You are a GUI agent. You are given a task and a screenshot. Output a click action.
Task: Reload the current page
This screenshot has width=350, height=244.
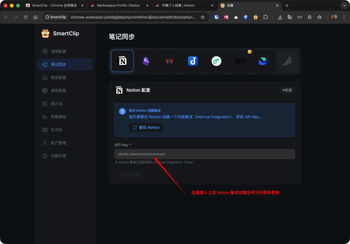pos(26,17)
